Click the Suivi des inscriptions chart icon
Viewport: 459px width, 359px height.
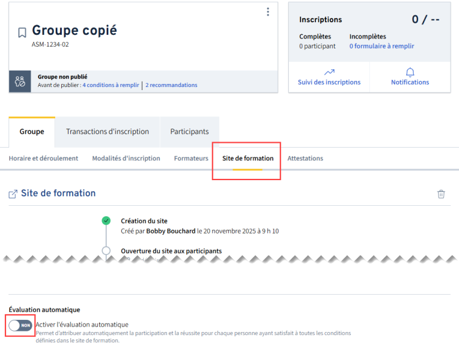pyautogui.click(x=329, y=72)
